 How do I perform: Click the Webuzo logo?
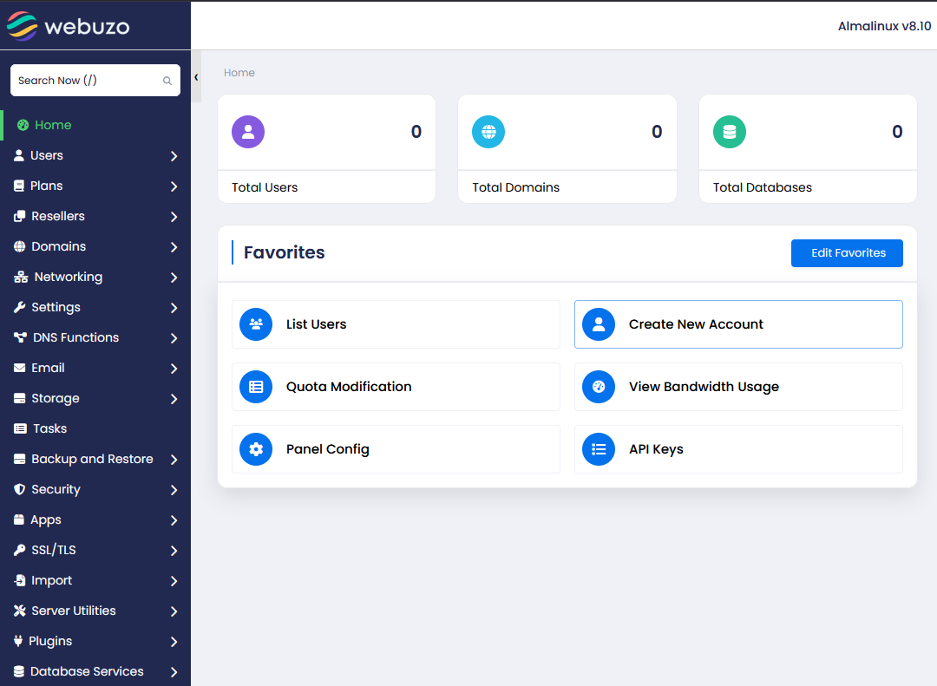(x=69, y=26)
